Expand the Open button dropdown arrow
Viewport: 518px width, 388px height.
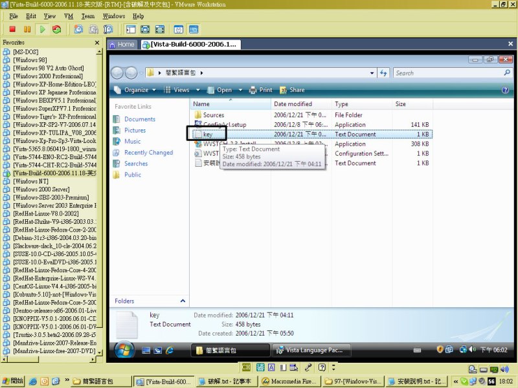click(x=240, y=90)
